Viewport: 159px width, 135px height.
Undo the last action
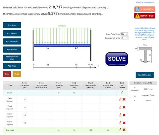pos(17,74)
